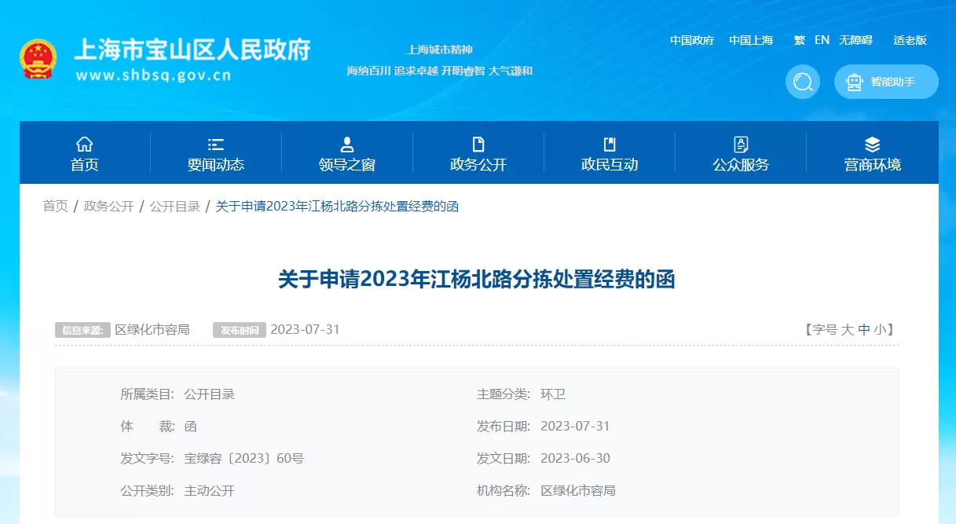This screenshot has width=956, height=524.
Task: Switch to traditional Chinese with 繁
Action: point(799,40)
